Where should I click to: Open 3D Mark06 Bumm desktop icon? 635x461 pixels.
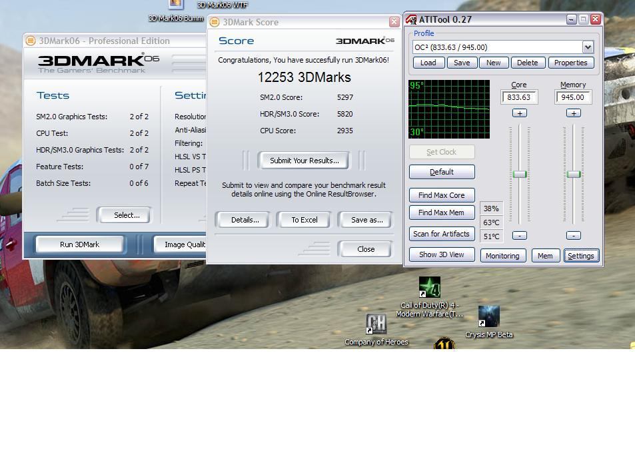tap(176, 11)
